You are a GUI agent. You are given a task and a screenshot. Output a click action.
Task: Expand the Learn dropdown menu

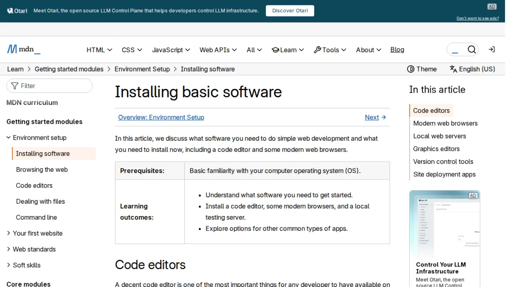coord(288,50)
